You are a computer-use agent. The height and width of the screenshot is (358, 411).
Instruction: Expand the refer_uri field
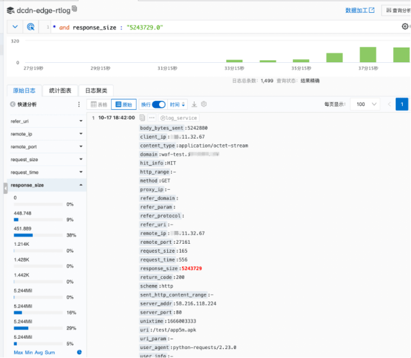[x=81, y=121]
